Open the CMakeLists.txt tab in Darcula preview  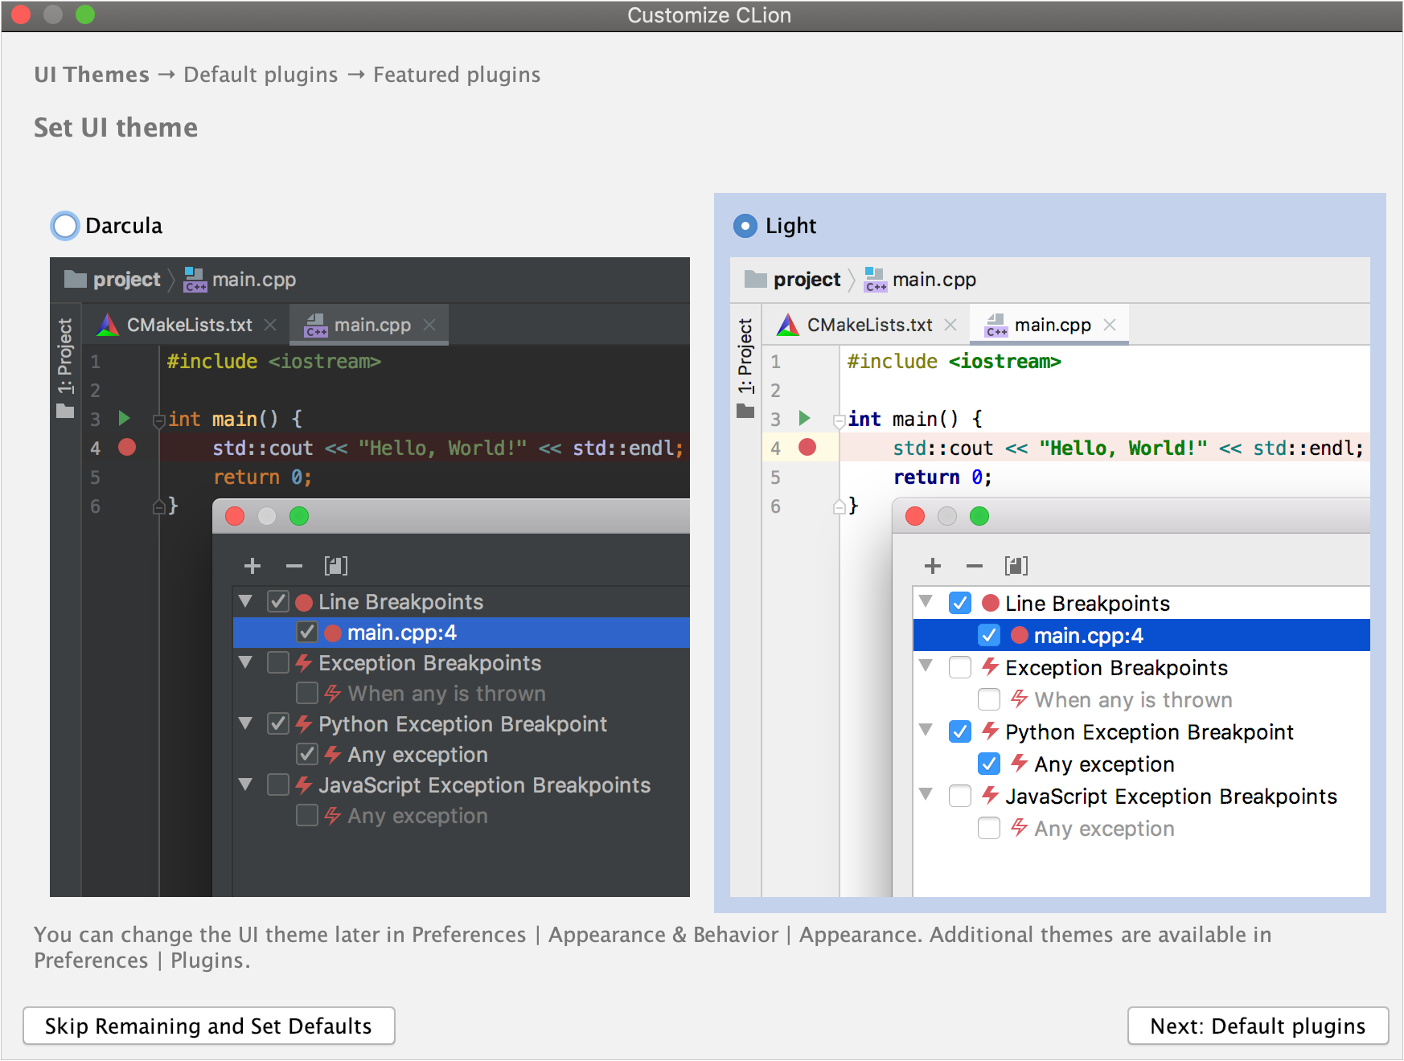(189, 325)
